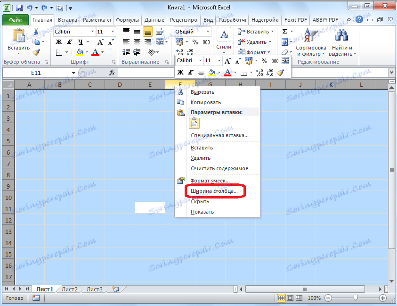Click thousands separator 000 in ribbon
397x306 pixels.
[206, 42]
